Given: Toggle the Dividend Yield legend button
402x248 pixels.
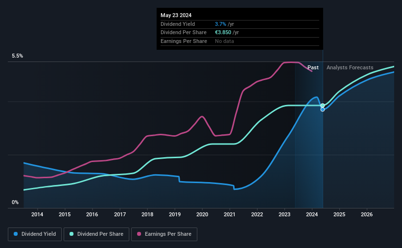Looking at the screenshot, I should [x=35, y=234].
